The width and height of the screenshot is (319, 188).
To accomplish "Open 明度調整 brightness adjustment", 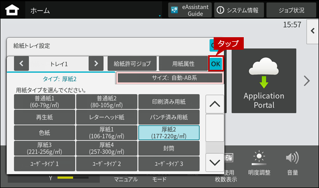I will coord(259,164).
